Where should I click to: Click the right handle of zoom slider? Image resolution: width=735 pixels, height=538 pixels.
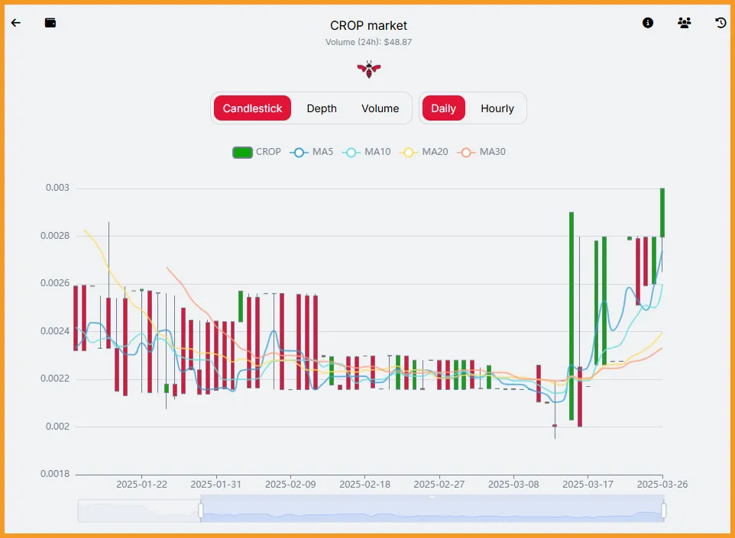[x=663, y=511]
